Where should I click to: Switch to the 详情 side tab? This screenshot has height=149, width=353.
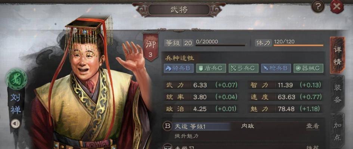337,56
